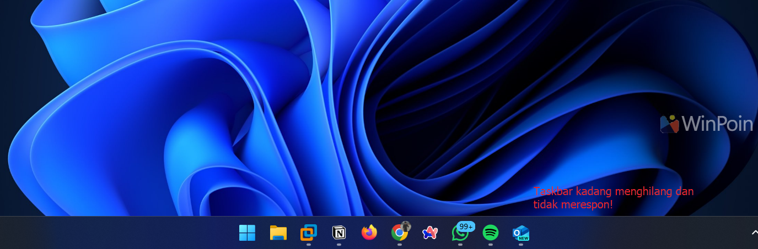Launch the Firefox browser
Viewport: 758px width, 249px height.
coord(369,233)
